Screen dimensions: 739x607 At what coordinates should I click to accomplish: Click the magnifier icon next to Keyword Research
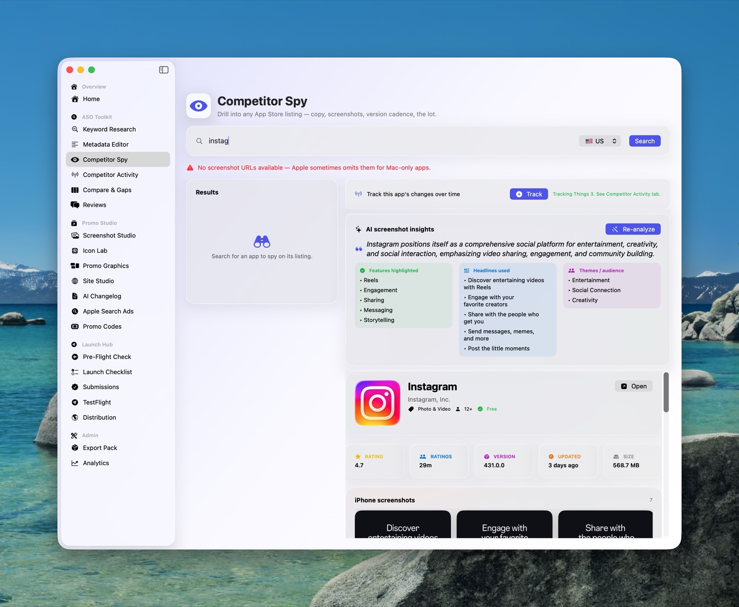[x=75, y=129]
